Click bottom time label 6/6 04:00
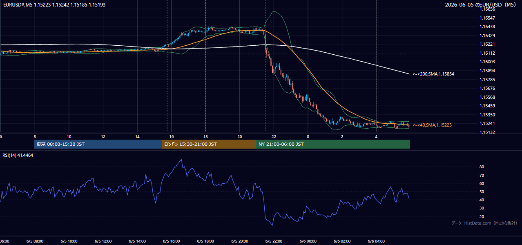 376,241
